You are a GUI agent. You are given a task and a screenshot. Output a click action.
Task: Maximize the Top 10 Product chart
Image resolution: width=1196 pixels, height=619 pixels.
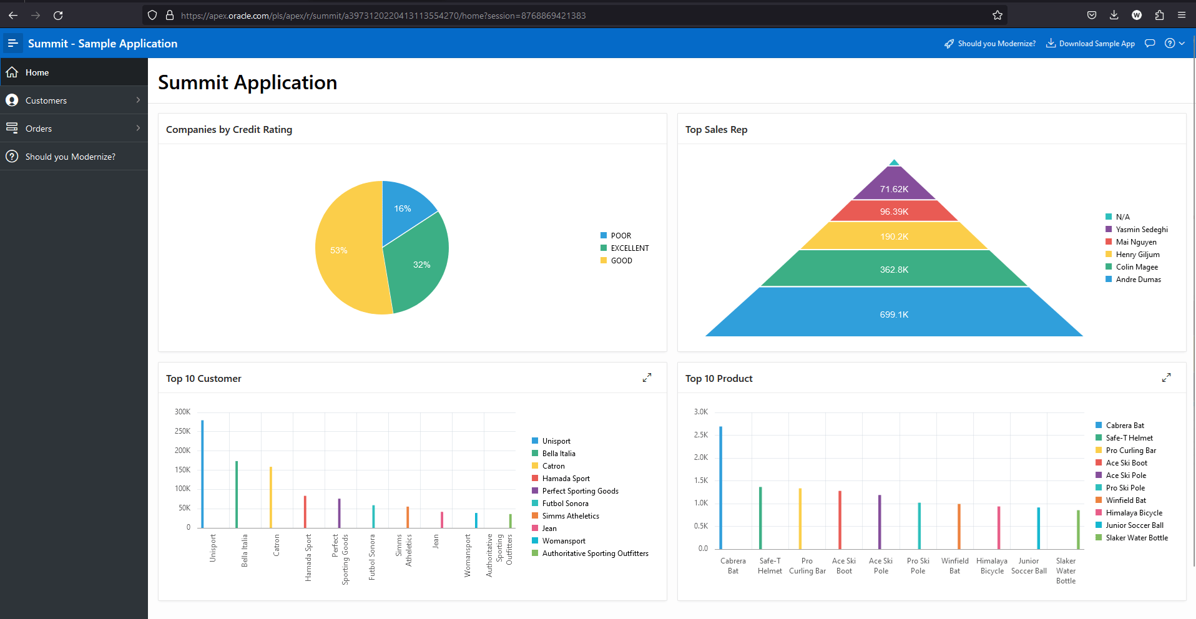1166,378
